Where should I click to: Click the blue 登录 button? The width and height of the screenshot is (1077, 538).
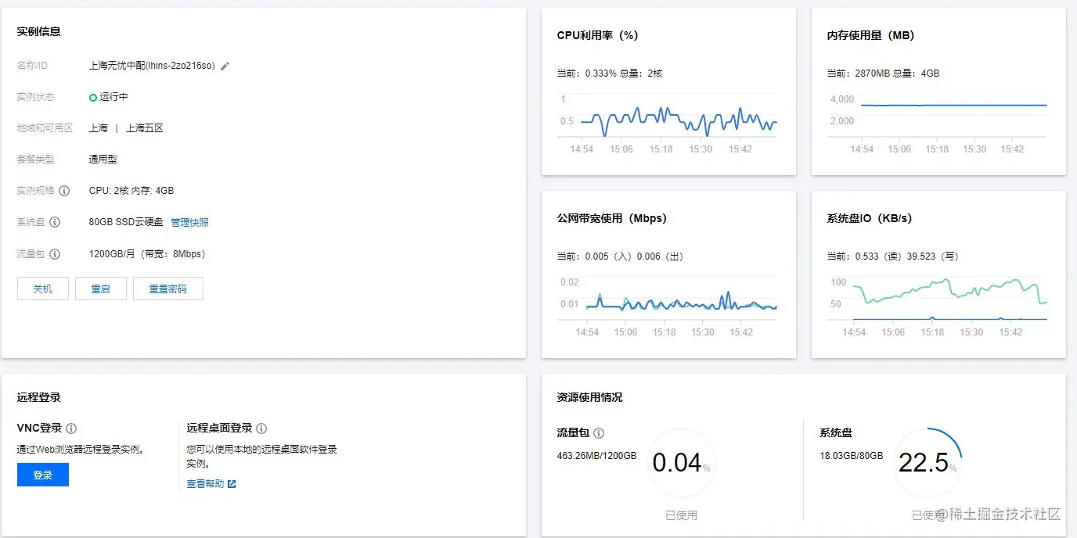pyautogui.click(x=43, y=475)
